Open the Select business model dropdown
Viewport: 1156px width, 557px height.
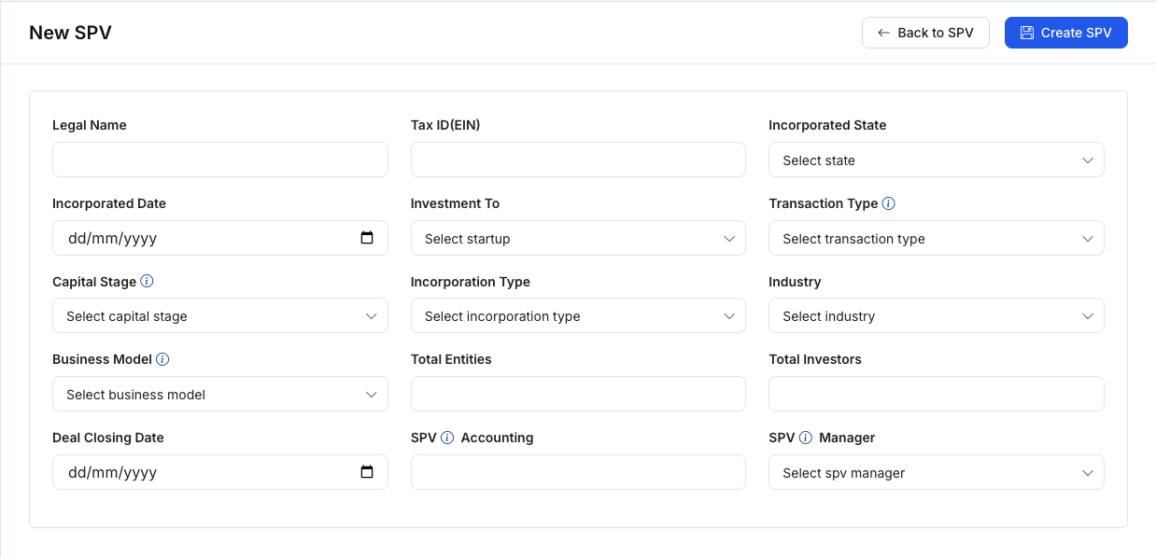point(219,395)
